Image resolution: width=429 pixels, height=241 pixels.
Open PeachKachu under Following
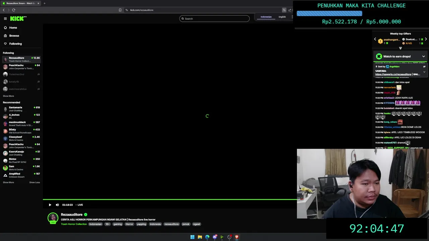click(21, 67)
